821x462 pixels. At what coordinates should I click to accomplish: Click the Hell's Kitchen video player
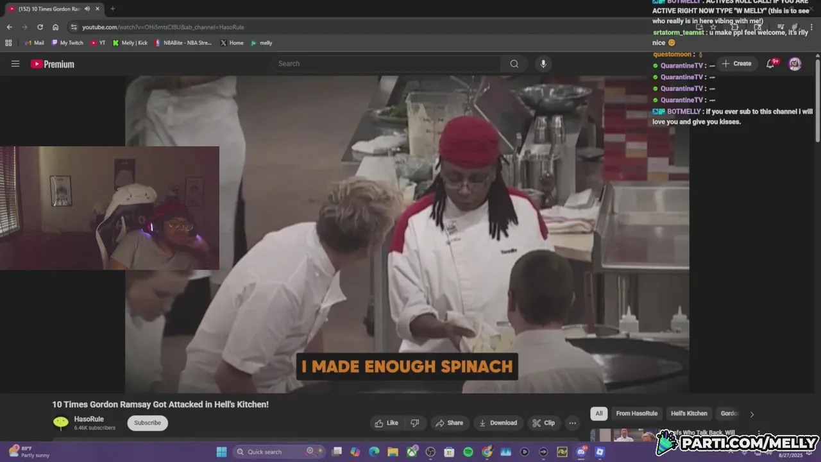tap(407, 234)
